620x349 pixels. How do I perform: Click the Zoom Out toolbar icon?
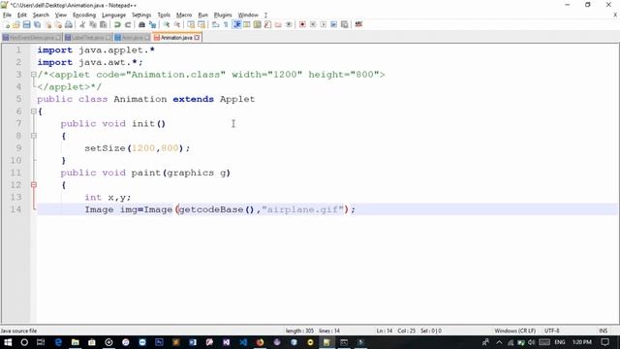(177, 24)
